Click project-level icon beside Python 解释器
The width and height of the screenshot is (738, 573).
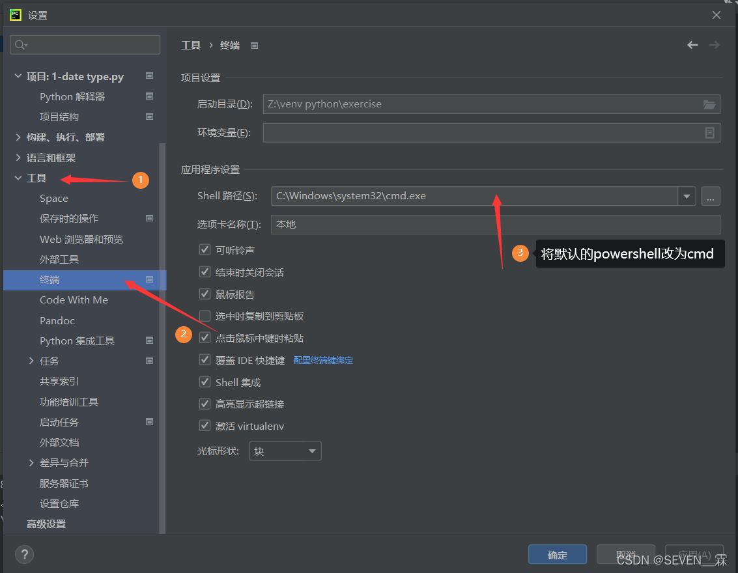[x=150, y=96]
